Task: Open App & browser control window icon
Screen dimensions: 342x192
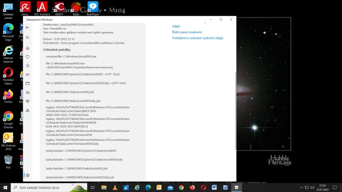Action: (27, 83)
